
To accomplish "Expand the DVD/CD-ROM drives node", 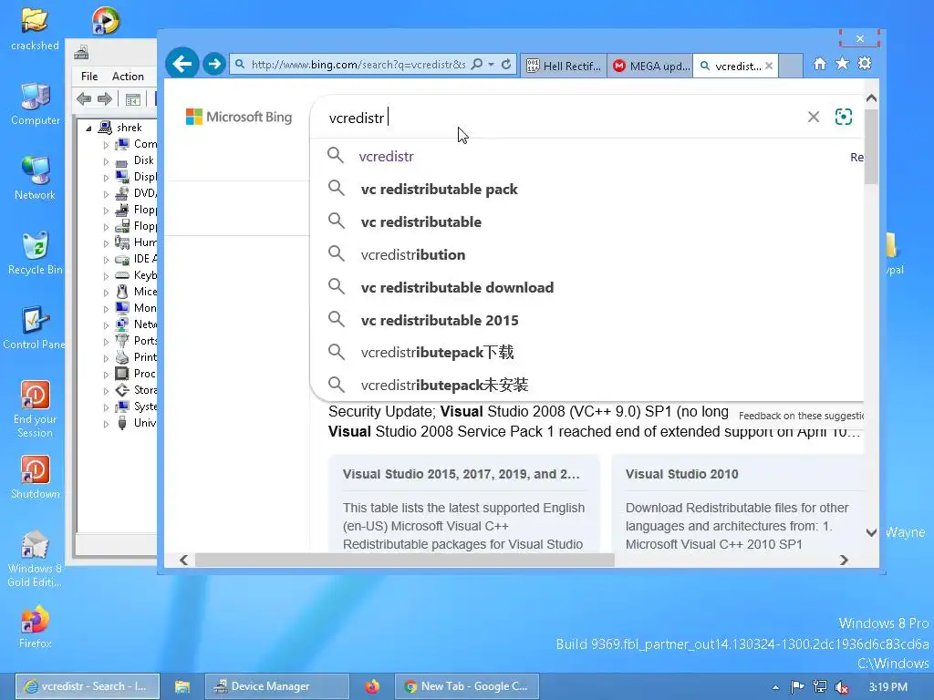I will [x=106, y=194].
